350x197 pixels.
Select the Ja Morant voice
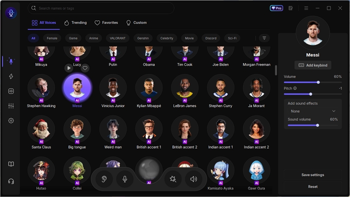256,91
